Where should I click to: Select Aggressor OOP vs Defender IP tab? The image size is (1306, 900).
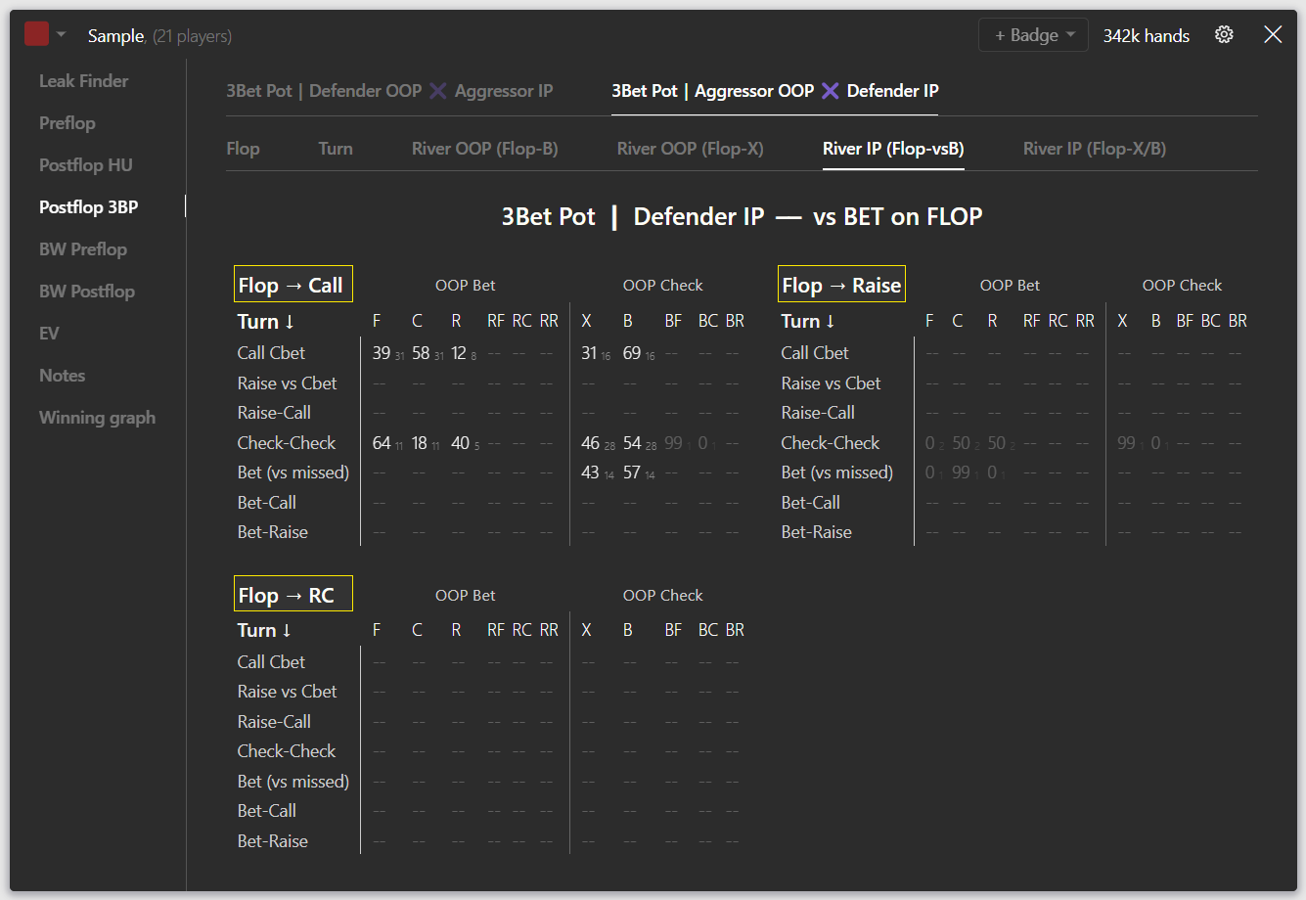pos(775,91)
